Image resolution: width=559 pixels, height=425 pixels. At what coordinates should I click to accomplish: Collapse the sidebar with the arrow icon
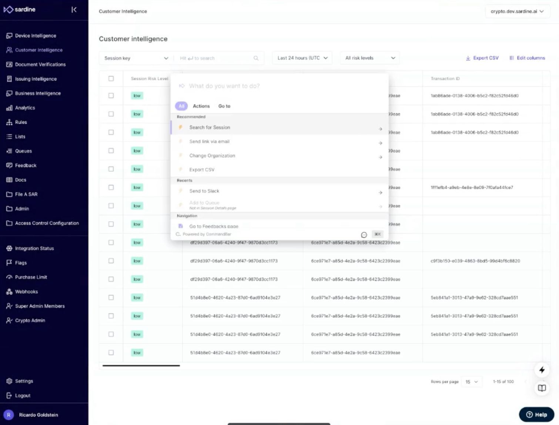click(x=74, y=10)
